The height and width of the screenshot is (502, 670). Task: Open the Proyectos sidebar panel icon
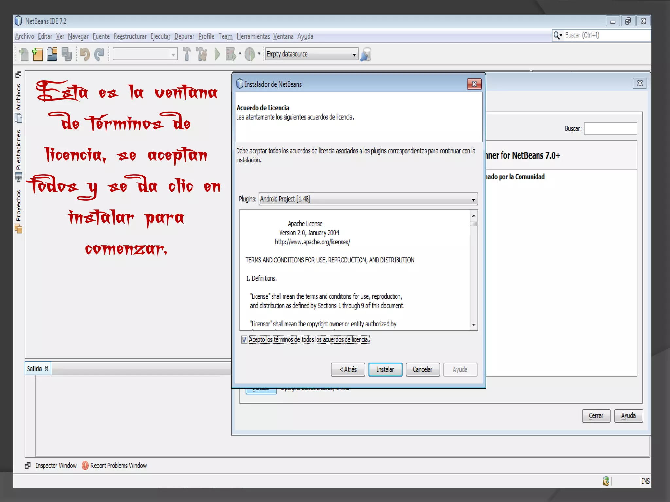coord(19,229)
